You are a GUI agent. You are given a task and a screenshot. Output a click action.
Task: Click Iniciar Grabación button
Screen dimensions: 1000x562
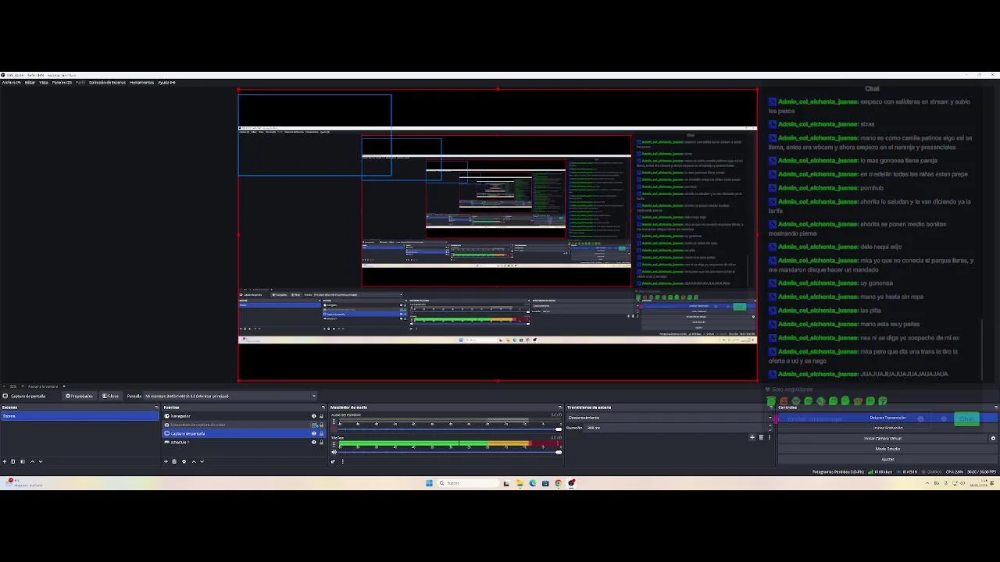click(887, 428)
